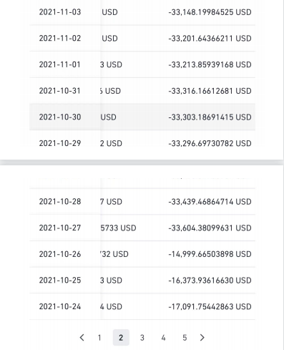Image resolution: width=284 pixels, height=350 pixels.
Task: Click the 5733 USD value on 2021-10-27
Action: click(x=118, y=228)
